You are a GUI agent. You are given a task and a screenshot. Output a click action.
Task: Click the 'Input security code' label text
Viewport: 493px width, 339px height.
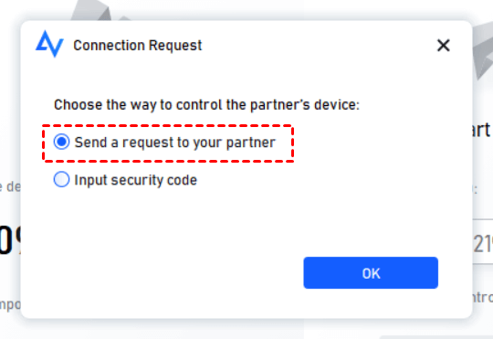coord(135,180)
